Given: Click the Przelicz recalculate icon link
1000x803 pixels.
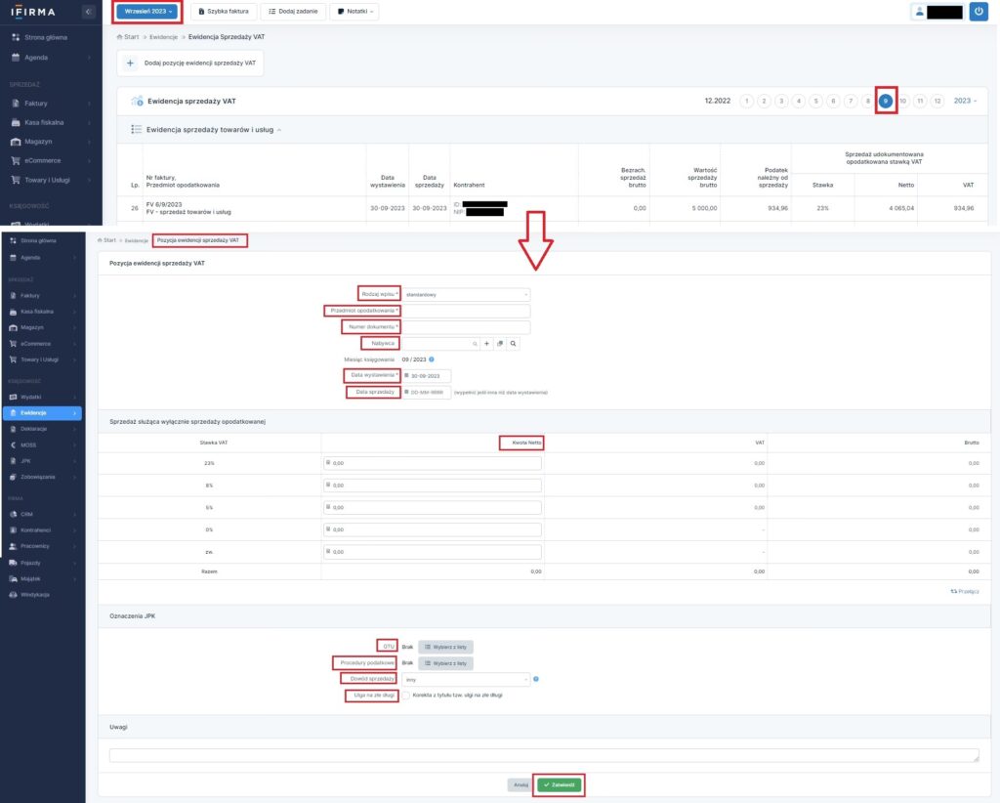Looking at the screenshot, I should click(x=964, y=591).
